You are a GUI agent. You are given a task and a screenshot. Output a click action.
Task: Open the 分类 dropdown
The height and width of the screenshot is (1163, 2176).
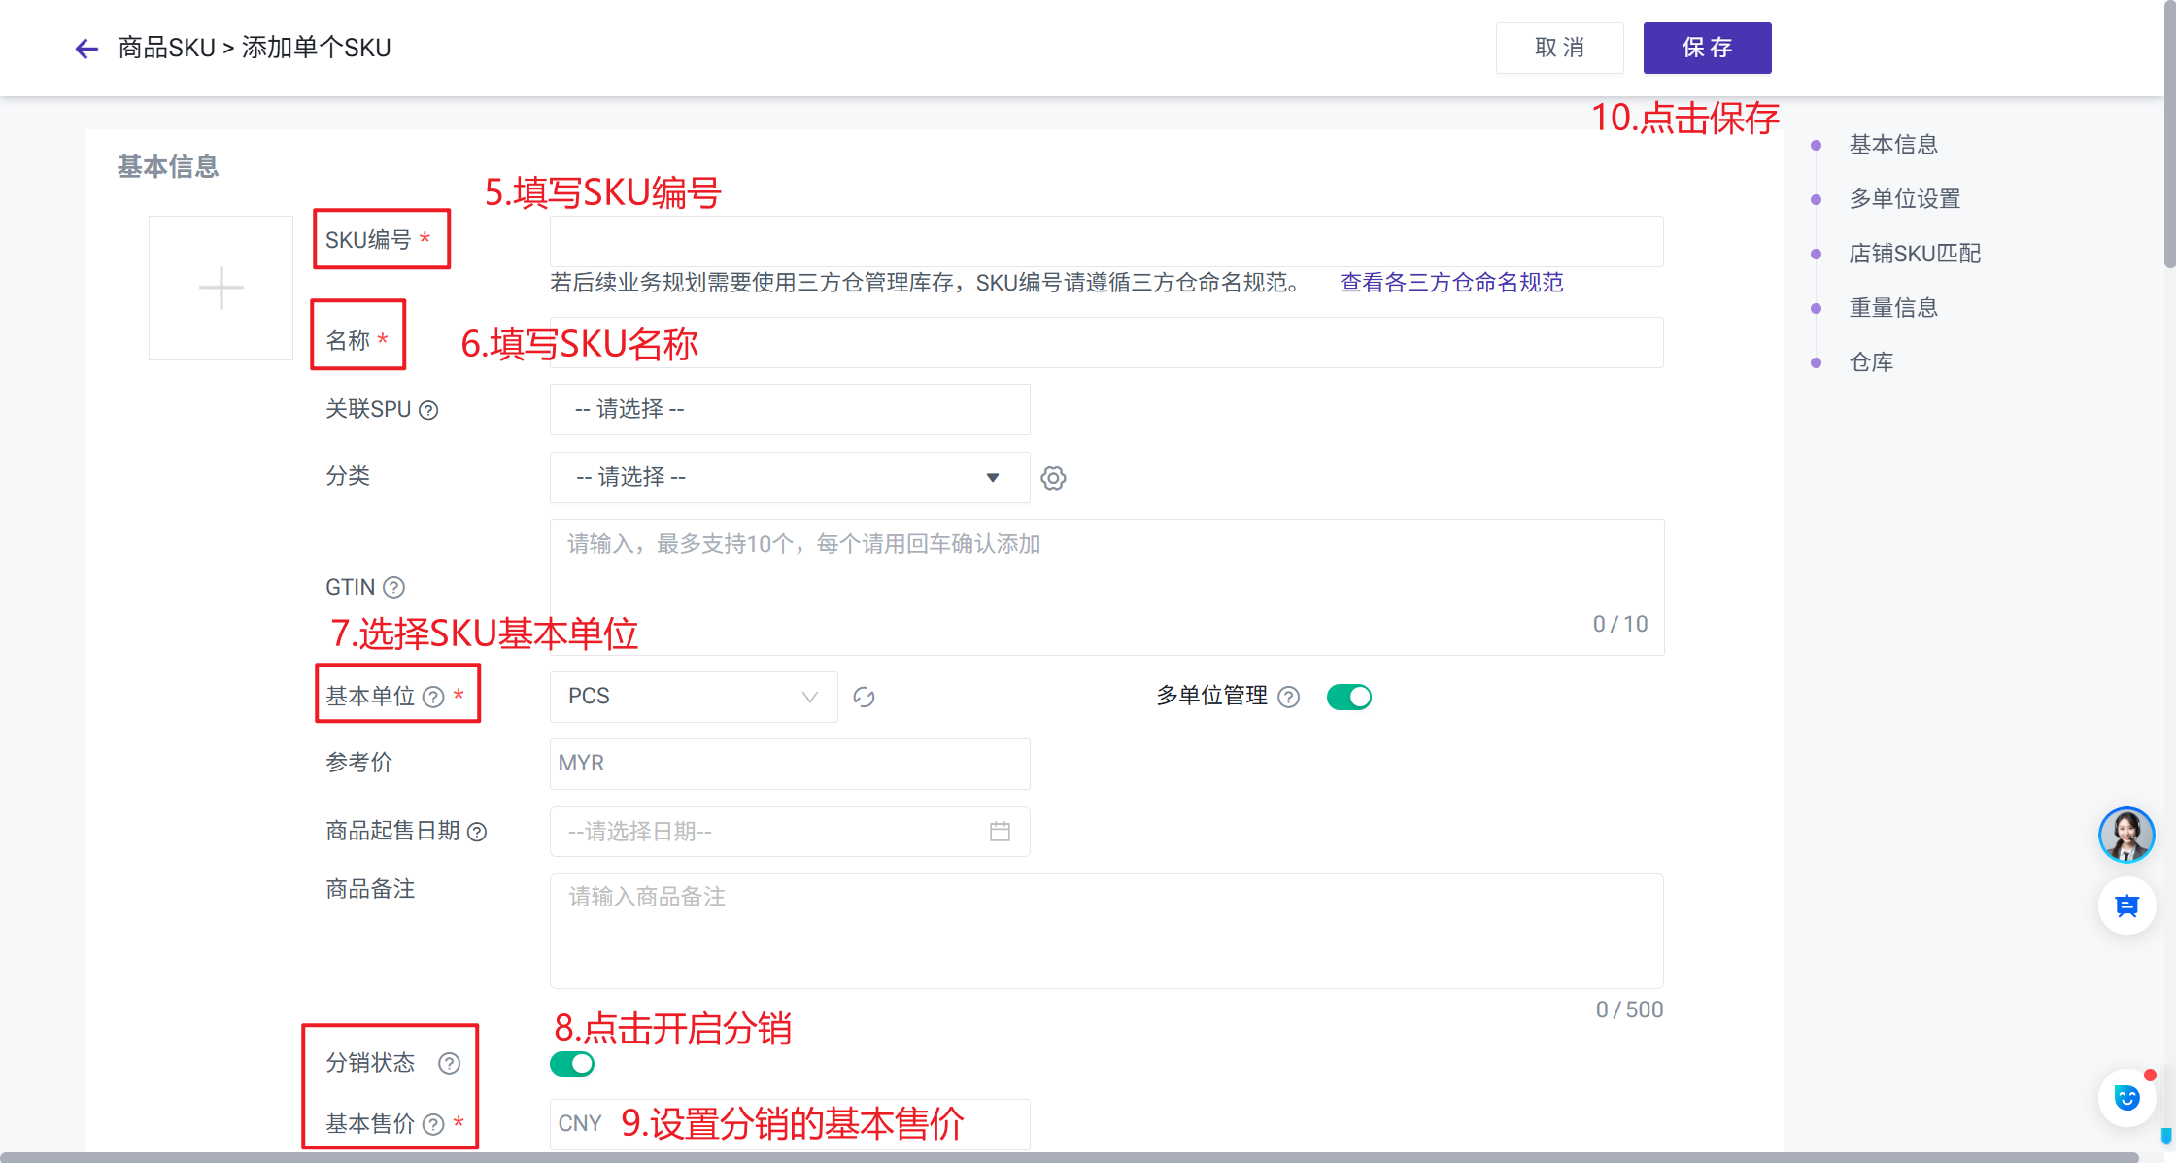pyautogui.click(x=789, y=477)
